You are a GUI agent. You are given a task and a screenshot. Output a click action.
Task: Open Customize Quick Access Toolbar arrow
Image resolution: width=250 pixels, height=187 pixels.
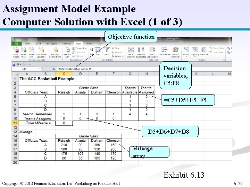point(30,64)
